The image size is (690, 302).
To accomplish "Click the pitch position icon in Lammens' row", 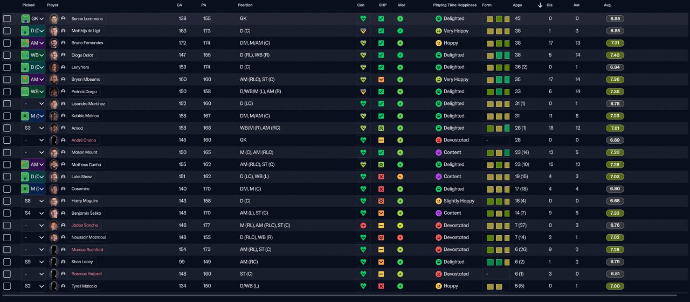I will [25, 18].
